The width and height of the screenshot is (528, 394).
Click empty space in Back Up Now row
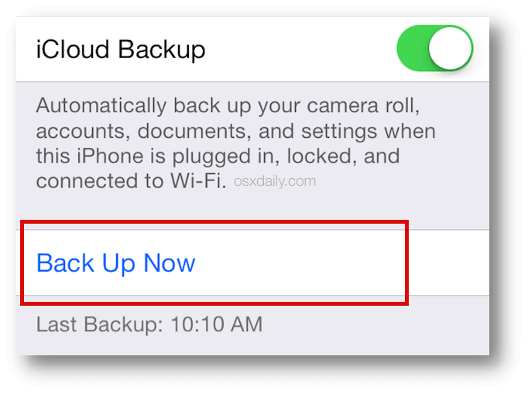[x=303, y=263]
